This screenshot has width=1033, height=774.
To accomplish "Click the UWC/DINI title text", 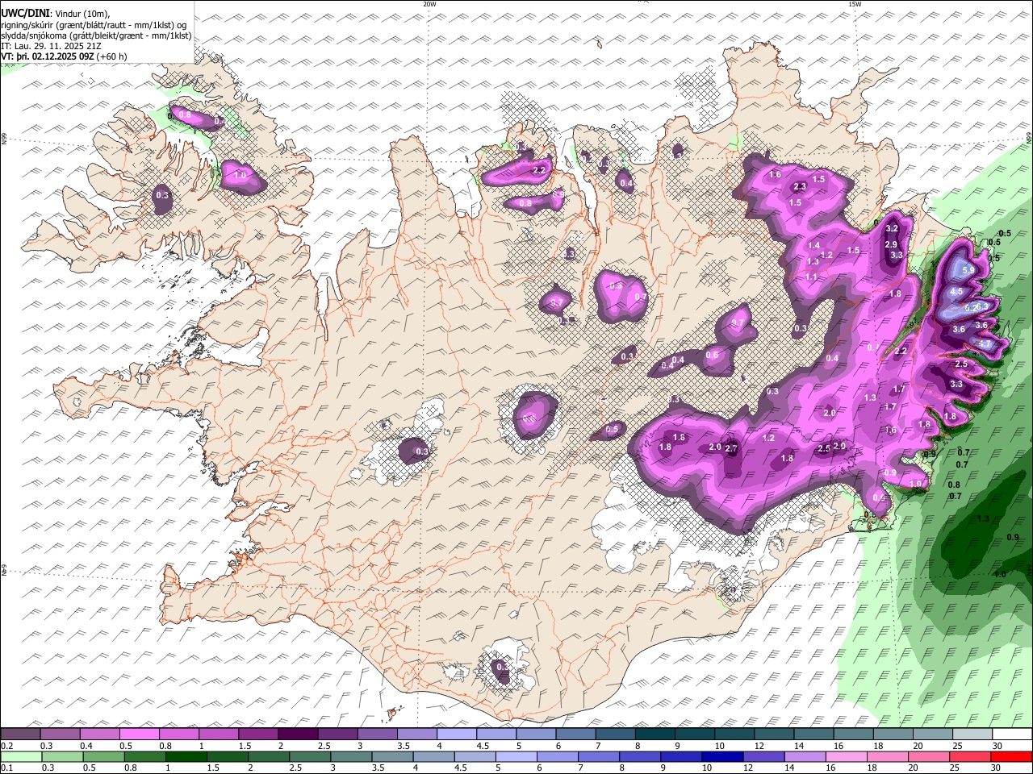I will tap(25, 13).
